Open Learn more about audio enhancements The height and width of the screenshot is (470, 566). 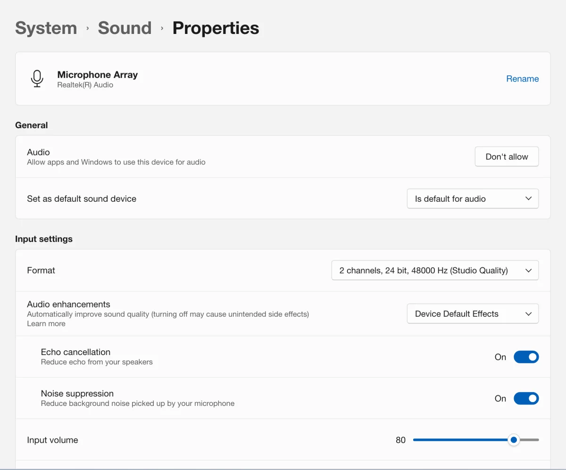(46, 323)
